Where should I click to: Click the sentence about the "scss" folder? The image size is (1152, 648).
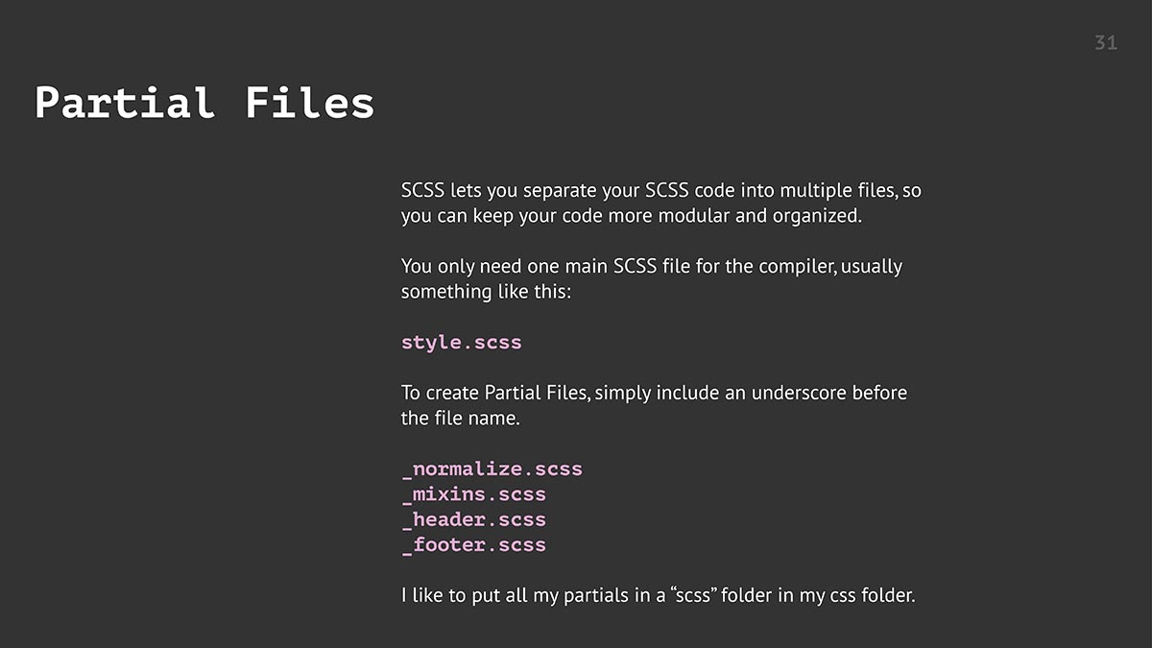pyautogui.click(x=659, y=595)
